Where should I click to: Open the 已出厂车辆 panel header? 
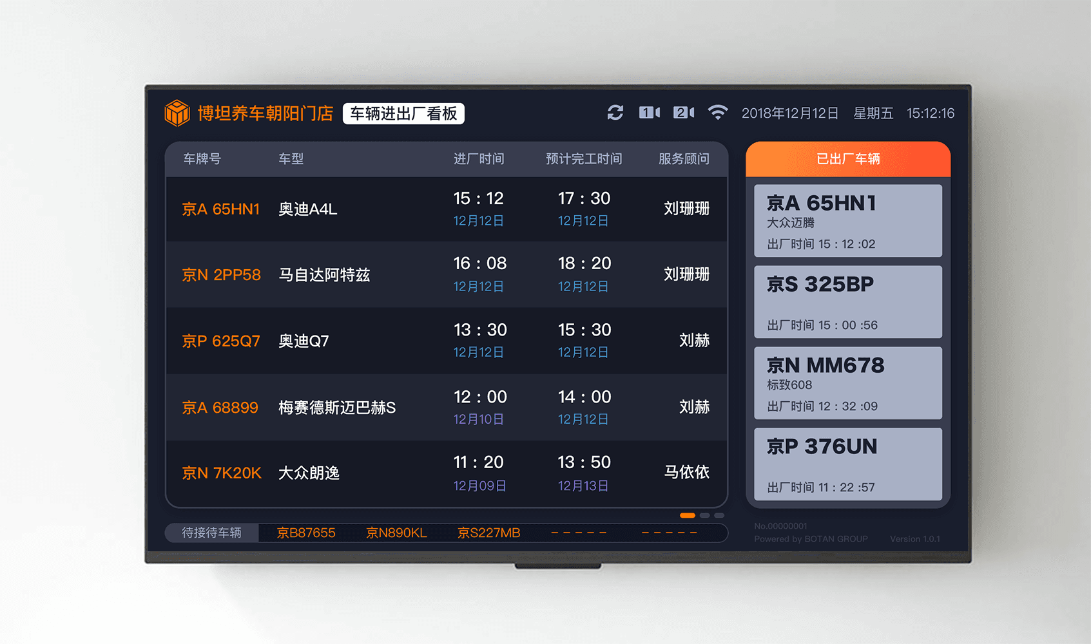(x=848, y=159)
